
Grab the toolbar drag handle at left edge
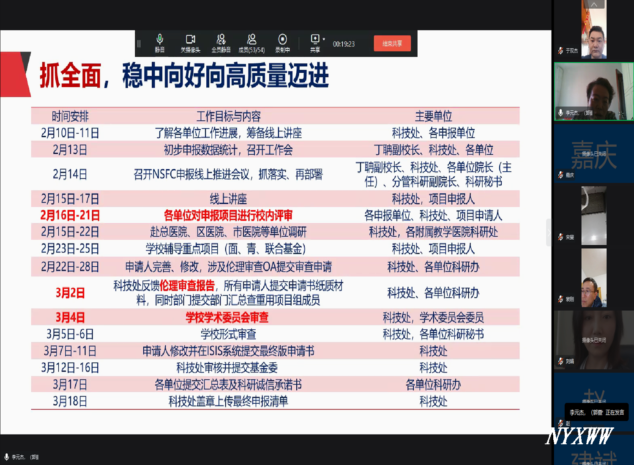pyautogui.click(x=139, y=44)
